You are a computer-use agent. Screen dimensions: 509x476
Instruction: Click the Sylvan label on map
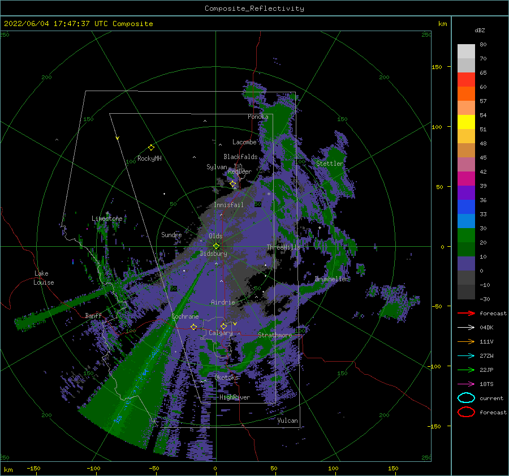217,167
